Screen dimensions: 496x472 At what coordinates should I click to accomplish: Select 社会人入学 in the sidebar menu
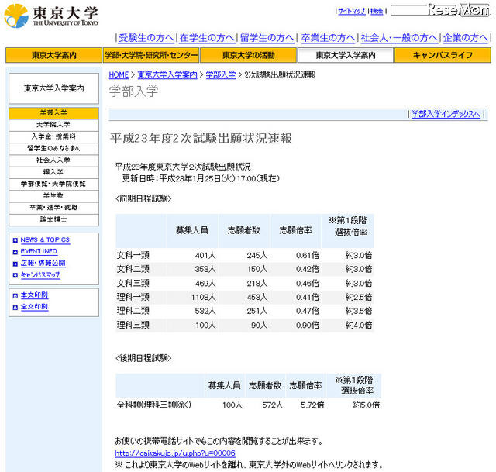[53, 160]
